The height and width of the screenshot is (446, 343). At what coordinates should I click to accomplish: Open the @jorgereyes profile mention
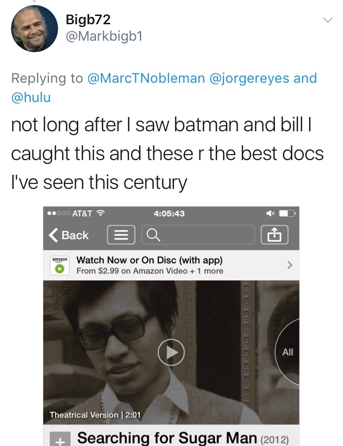249,78
